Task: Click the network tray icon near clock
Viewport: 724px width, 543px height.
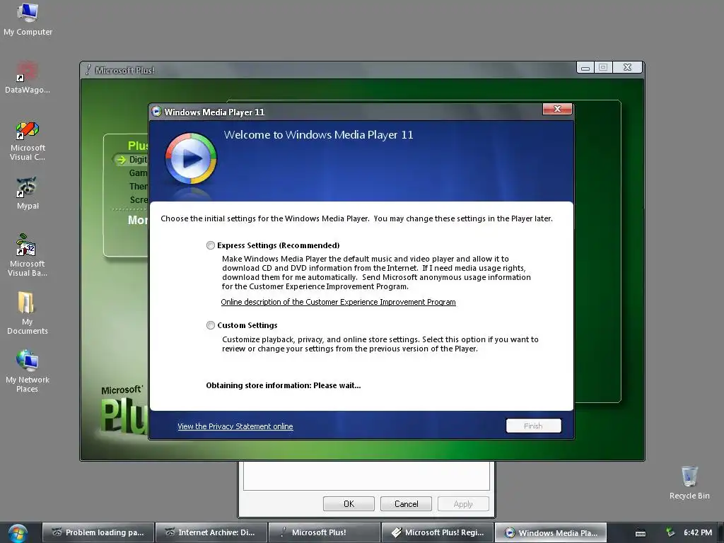Action: coord(670,532)
